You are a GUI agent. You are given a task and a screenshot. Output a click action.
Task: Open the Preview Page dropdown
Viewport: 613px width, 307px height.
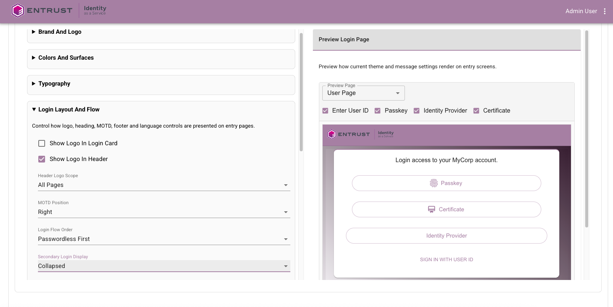pos(363,93)
